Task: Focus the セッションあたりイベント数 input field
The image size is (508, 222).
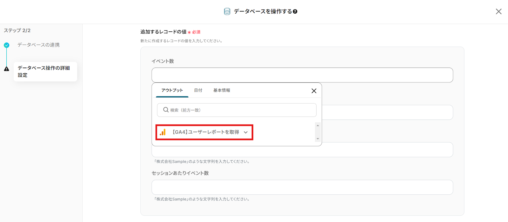Action: coord(302,187)
